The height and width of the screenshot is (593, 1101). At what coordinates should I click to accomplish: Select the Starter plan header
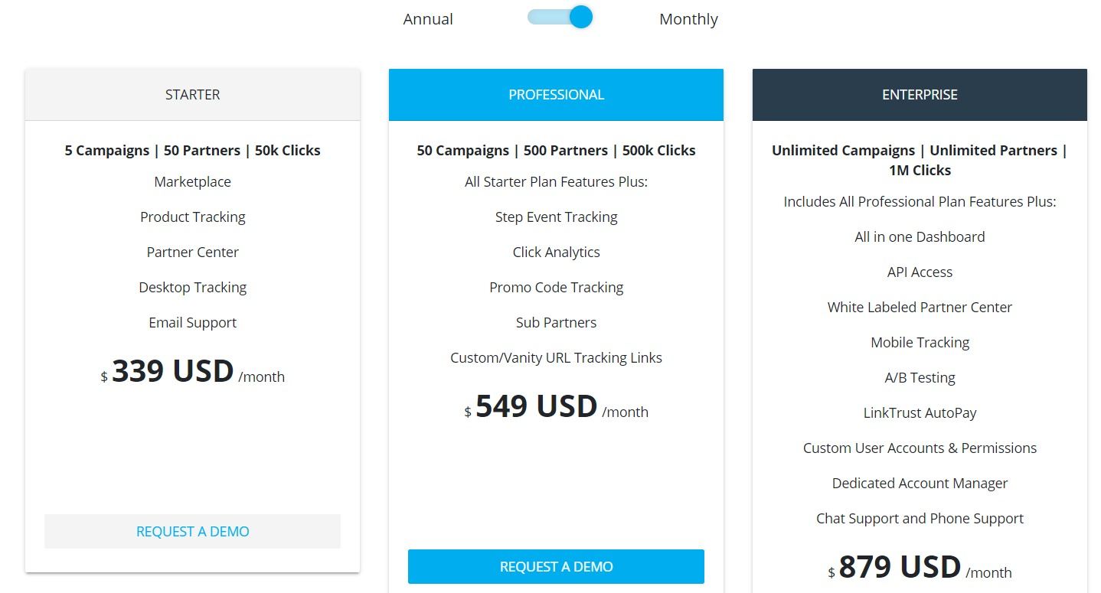[x=192, y=95]
